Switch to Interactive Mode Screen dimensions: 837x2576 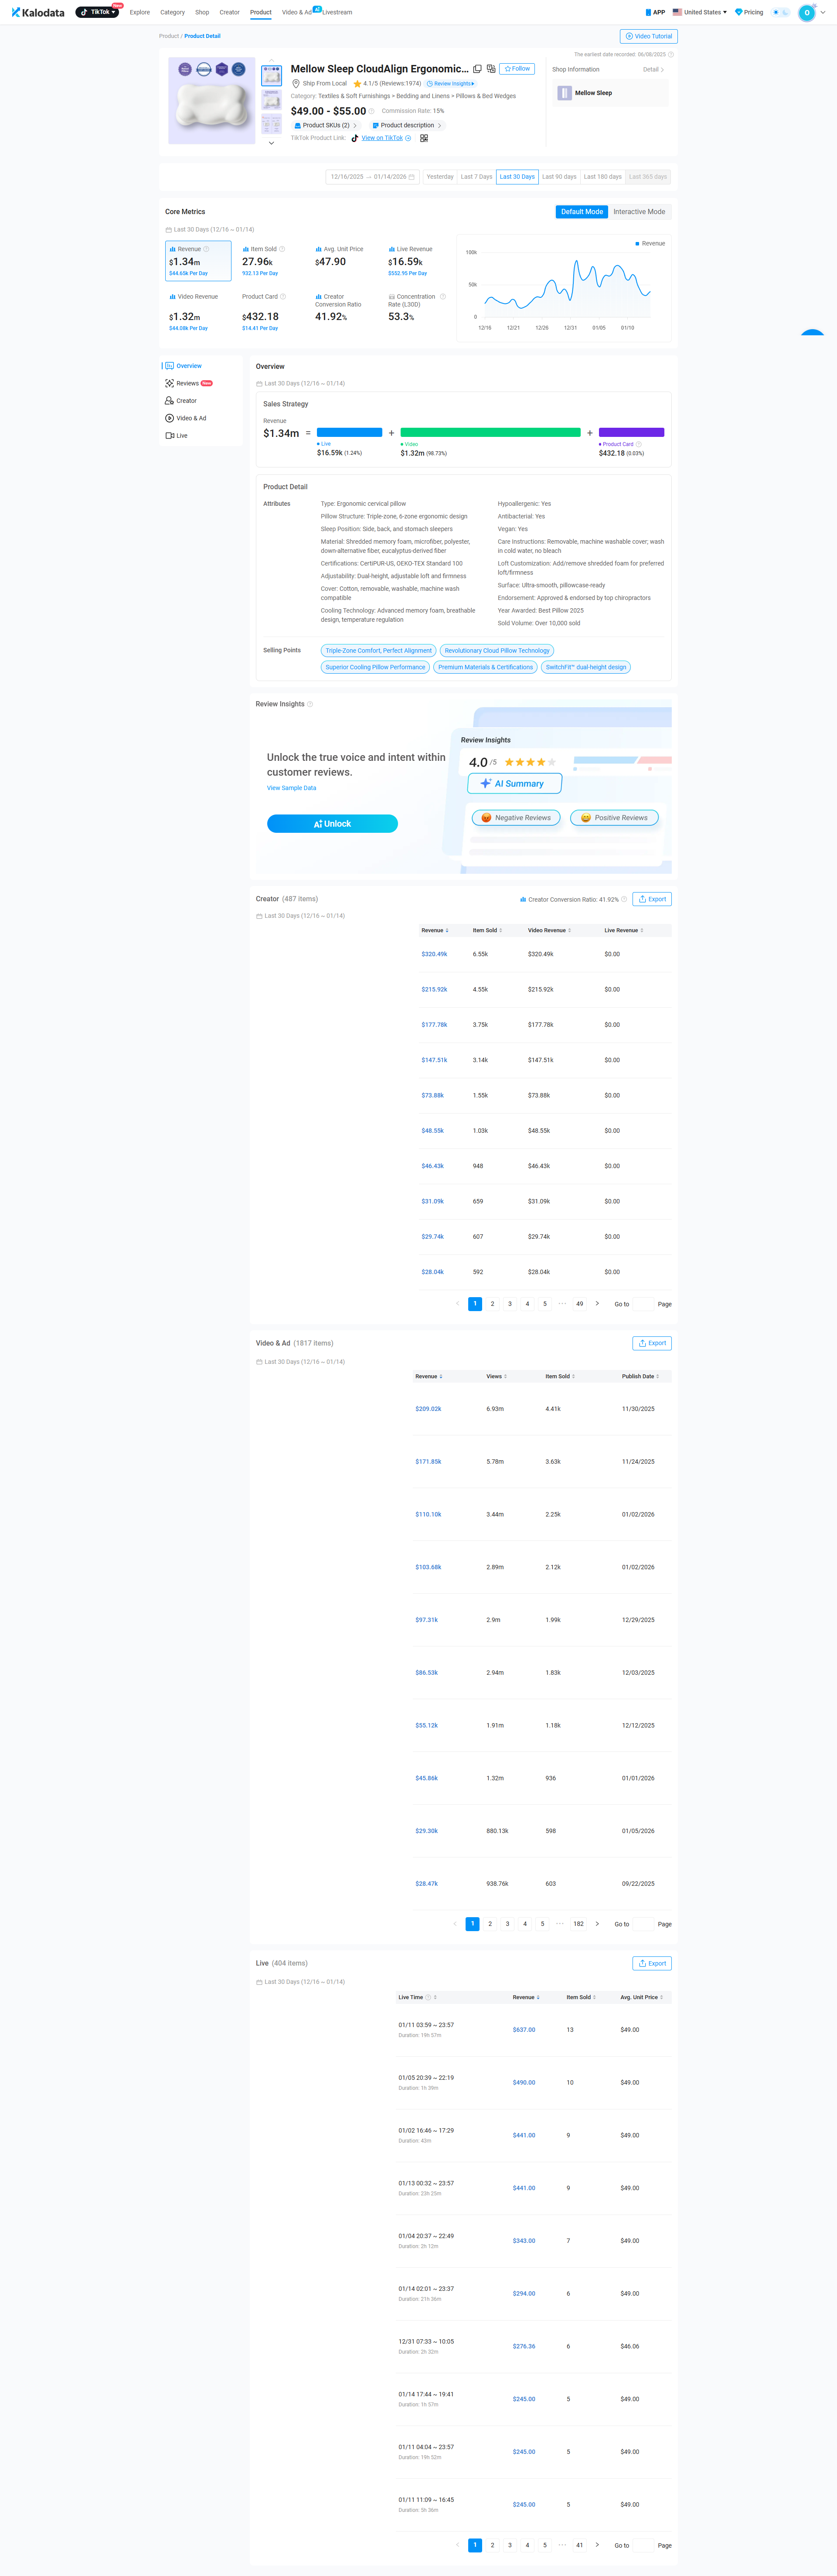point(639,212)
